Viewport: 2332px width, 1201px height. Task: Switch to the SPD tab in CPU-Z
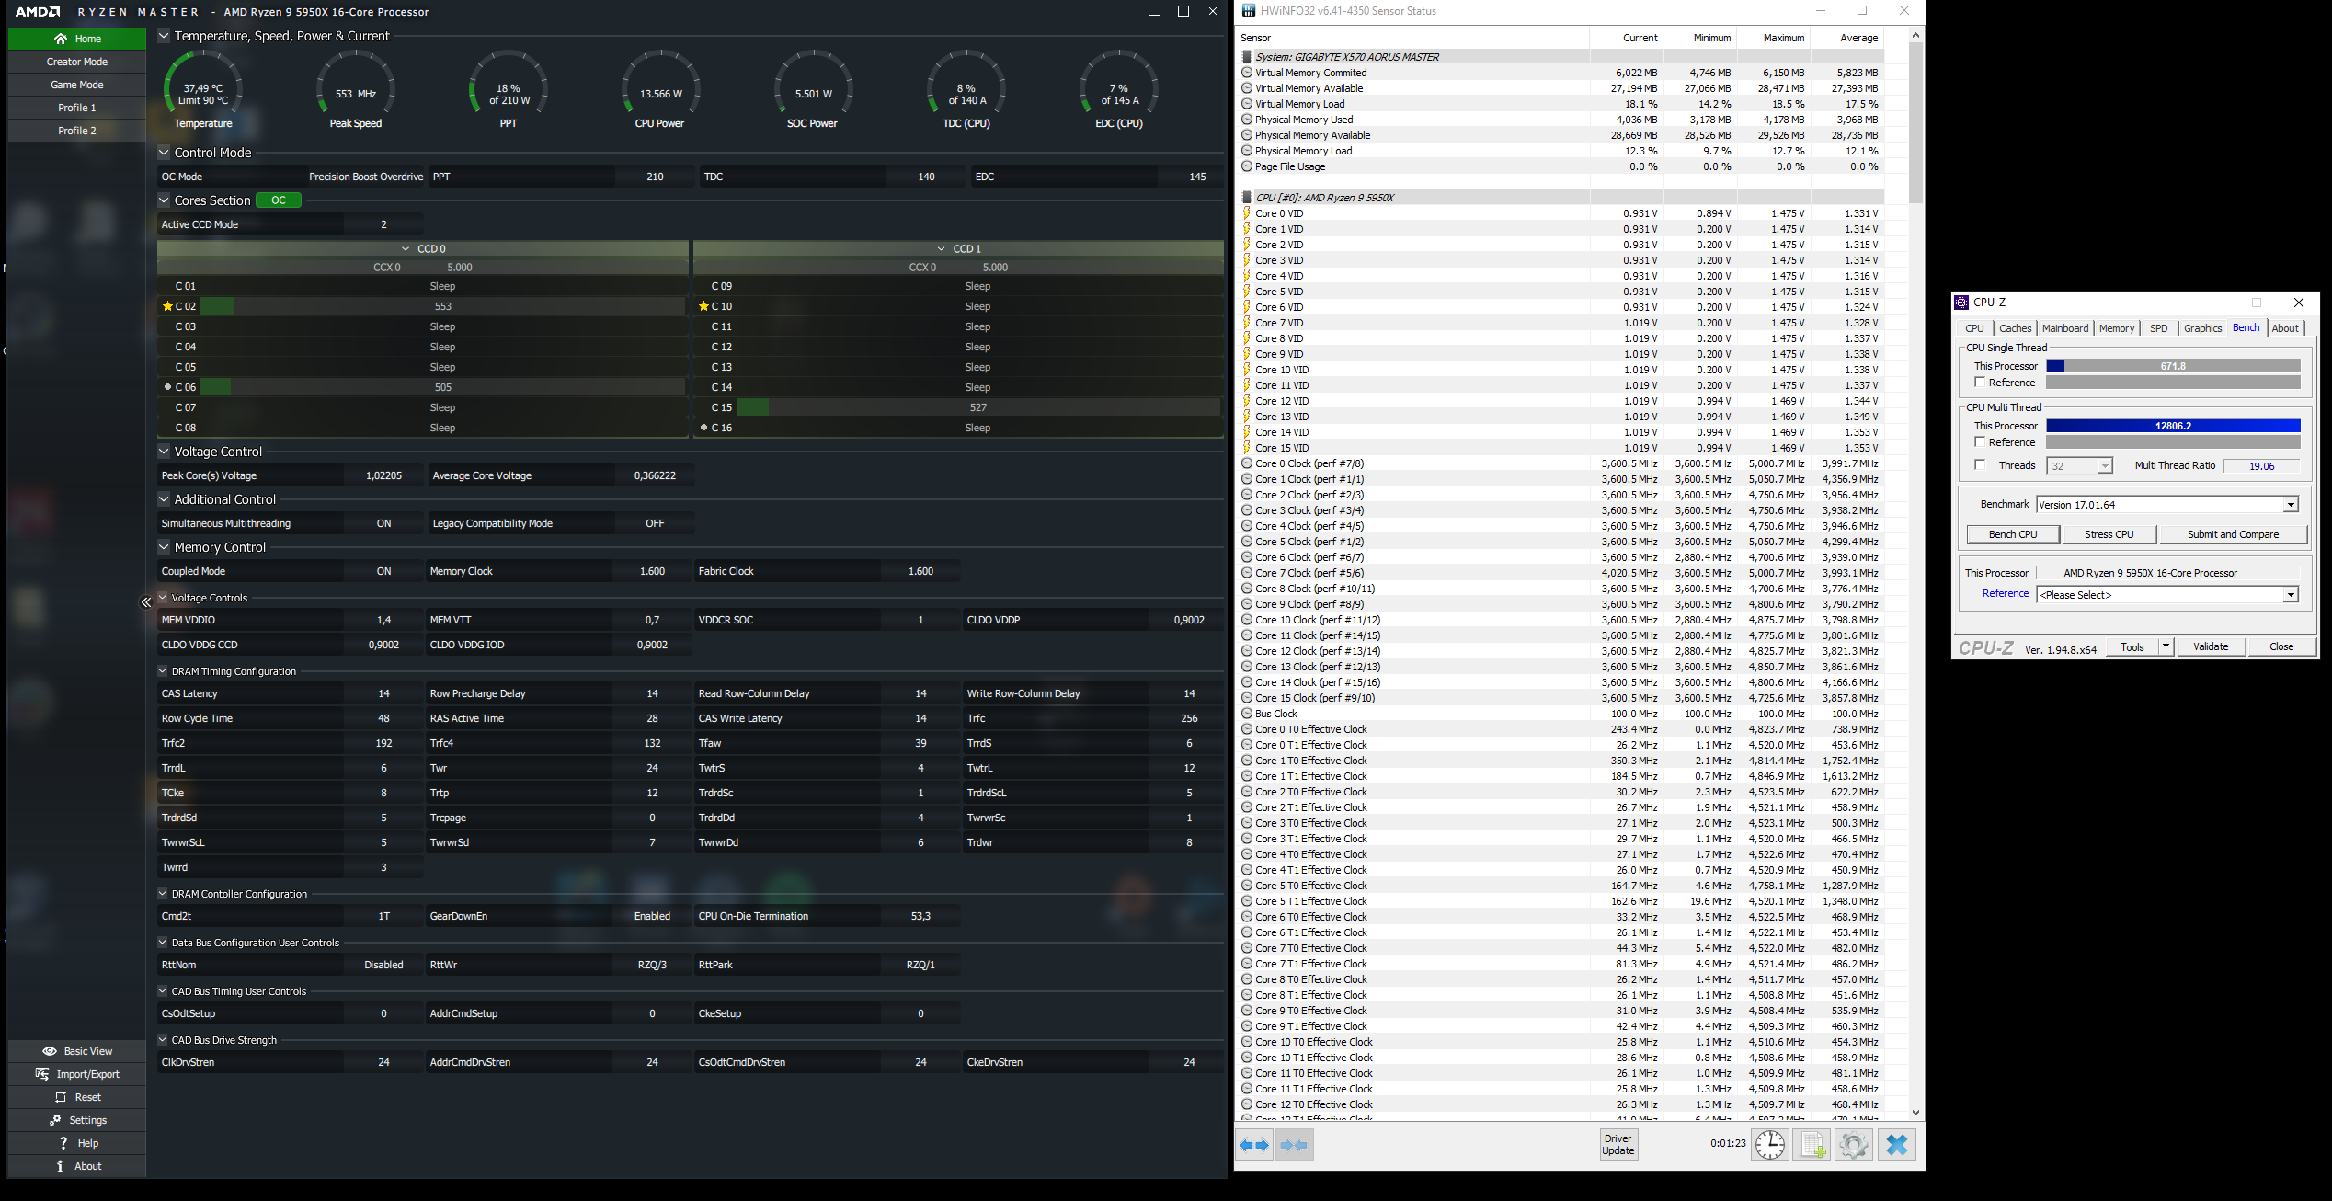coord(2159,328)
